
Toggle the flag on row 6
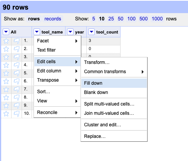(17, 81)
